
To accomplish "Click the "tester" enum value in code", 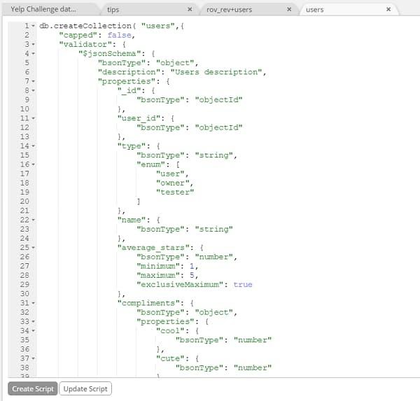I will 175,192.
